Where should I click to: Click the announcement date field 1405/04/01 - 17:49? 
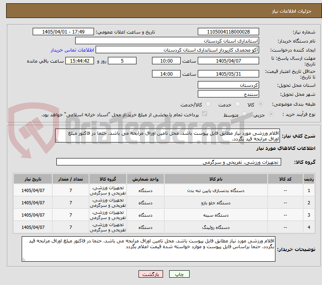63,32
